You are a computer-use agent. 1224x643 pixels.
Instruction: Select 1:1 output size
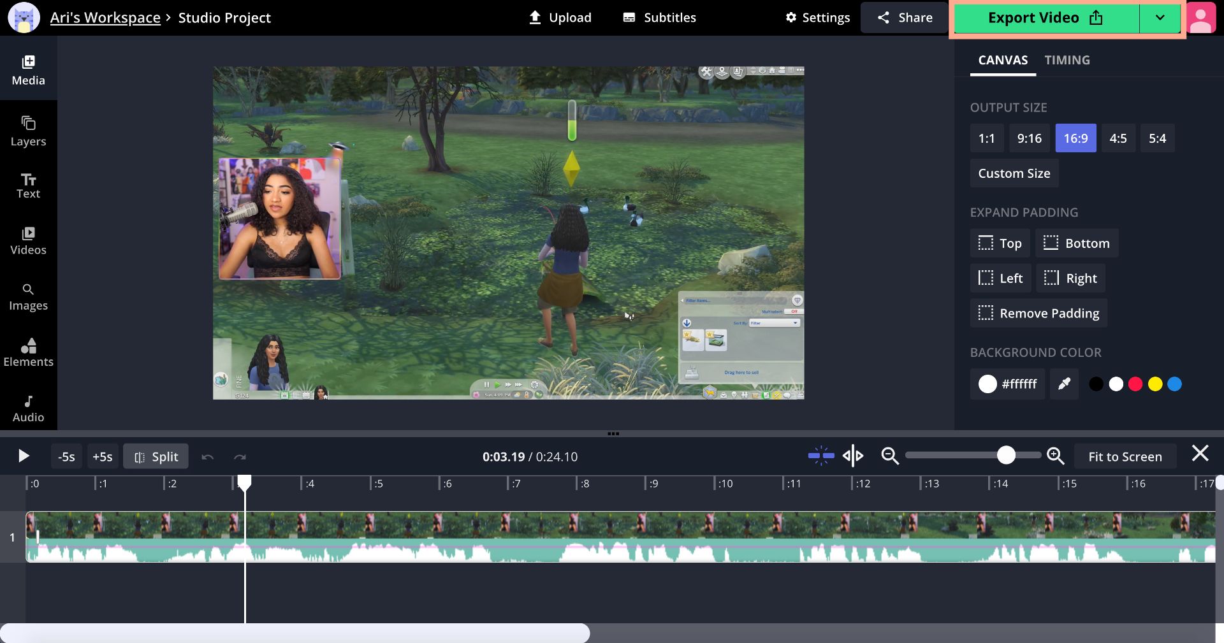pyautogui.click(x=987, y=138)
